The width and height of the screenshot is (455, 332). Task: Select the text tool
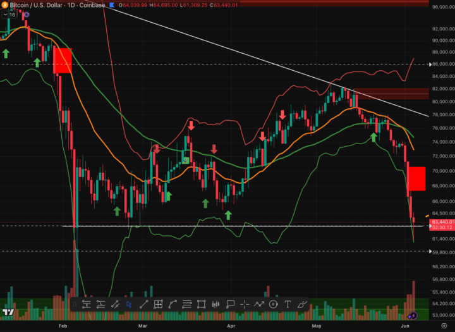[x=288, y=304]
